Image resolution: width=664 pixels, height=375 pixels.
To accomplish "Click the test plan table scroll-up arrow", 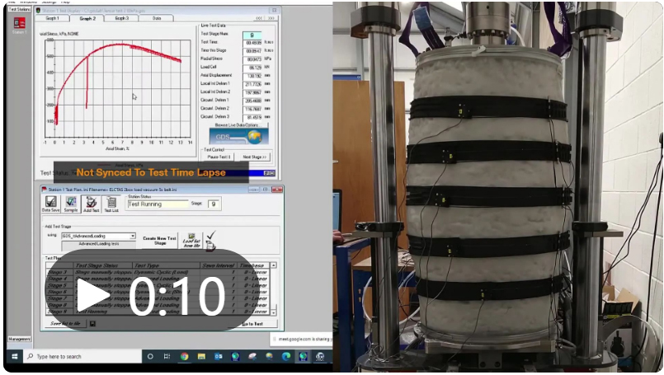I will [x=274, y=265].
